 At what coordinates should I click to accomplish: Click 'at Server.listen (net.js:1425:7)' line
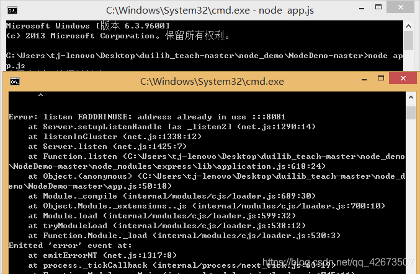click(x=107, y=147)
